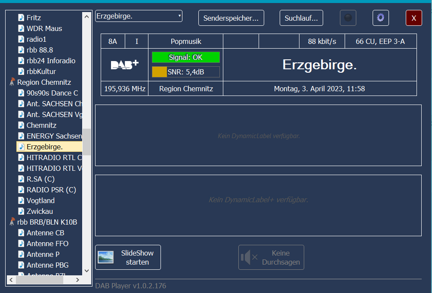Click the note icon next to Vogtland
This screenshot has width=432, height=293.
click(x=21, y=200)
